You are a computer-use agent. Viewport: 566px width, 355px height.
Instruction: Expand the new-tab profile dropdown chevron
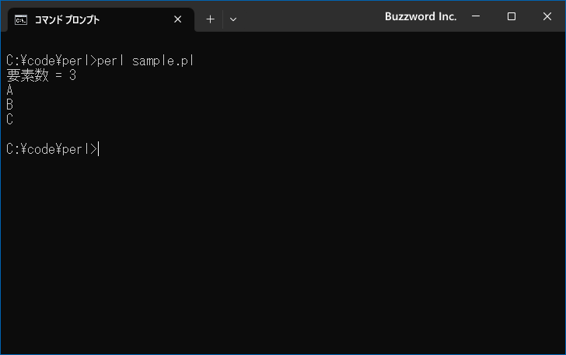point(233,19)
